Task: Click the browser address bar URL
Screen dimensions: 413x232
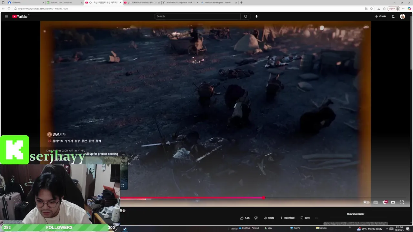Action: click(43, 9)
